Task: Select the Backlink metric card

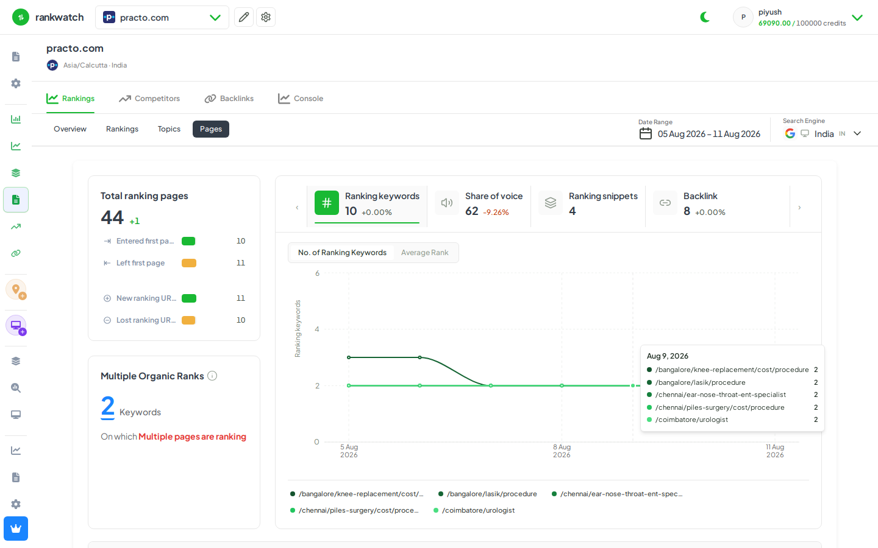Action: [718, 206]
